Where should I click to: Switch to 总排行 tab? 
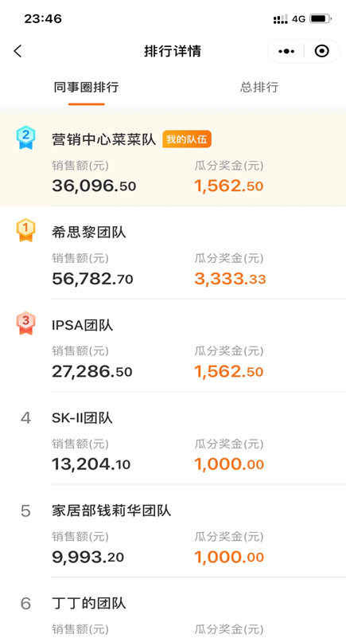pyautogui.click(x=259, y=87)
